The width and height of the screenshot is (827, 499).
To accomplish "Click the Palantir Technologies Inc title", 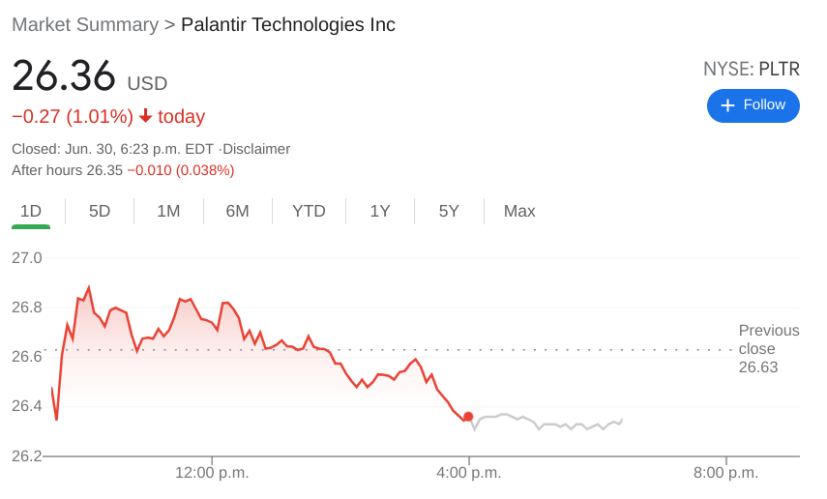I will click(x=288, y=25).
